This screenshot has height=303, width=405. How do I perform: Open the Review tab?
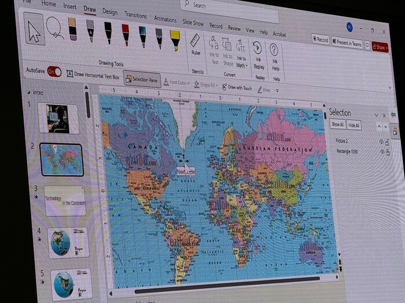click(x=234, y=28)
